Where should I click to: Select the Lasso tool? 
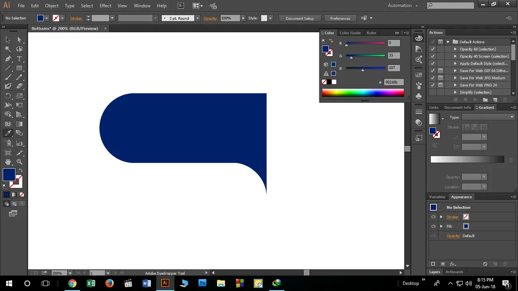coord(19,49)
